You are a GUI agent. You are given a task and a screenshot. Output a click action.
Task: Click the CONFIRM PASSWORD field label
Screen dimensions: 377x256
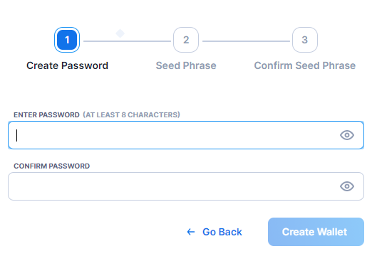tap(52, 166)
